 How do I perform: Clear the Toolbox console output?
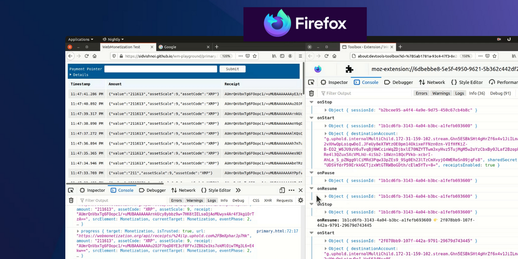click(x=311, y=93)
